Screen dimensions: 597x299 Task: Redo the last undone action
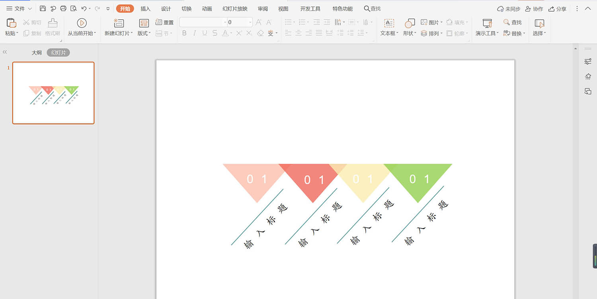coord(97,8)
